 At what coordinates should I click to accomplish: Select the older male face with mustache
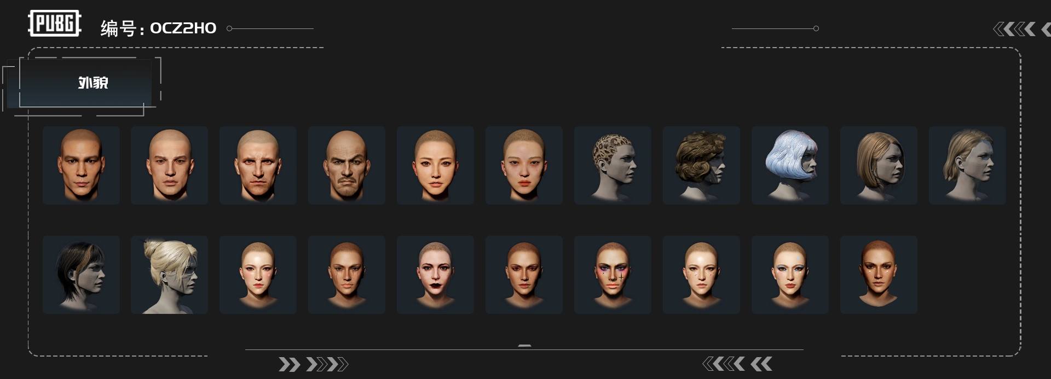(347, 165)
